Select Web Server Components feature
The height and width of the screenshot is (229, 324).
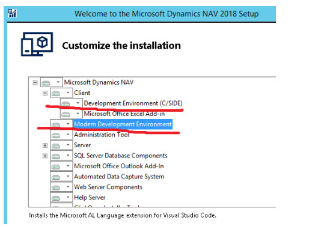pyautogui.click(x=108, y=187)
